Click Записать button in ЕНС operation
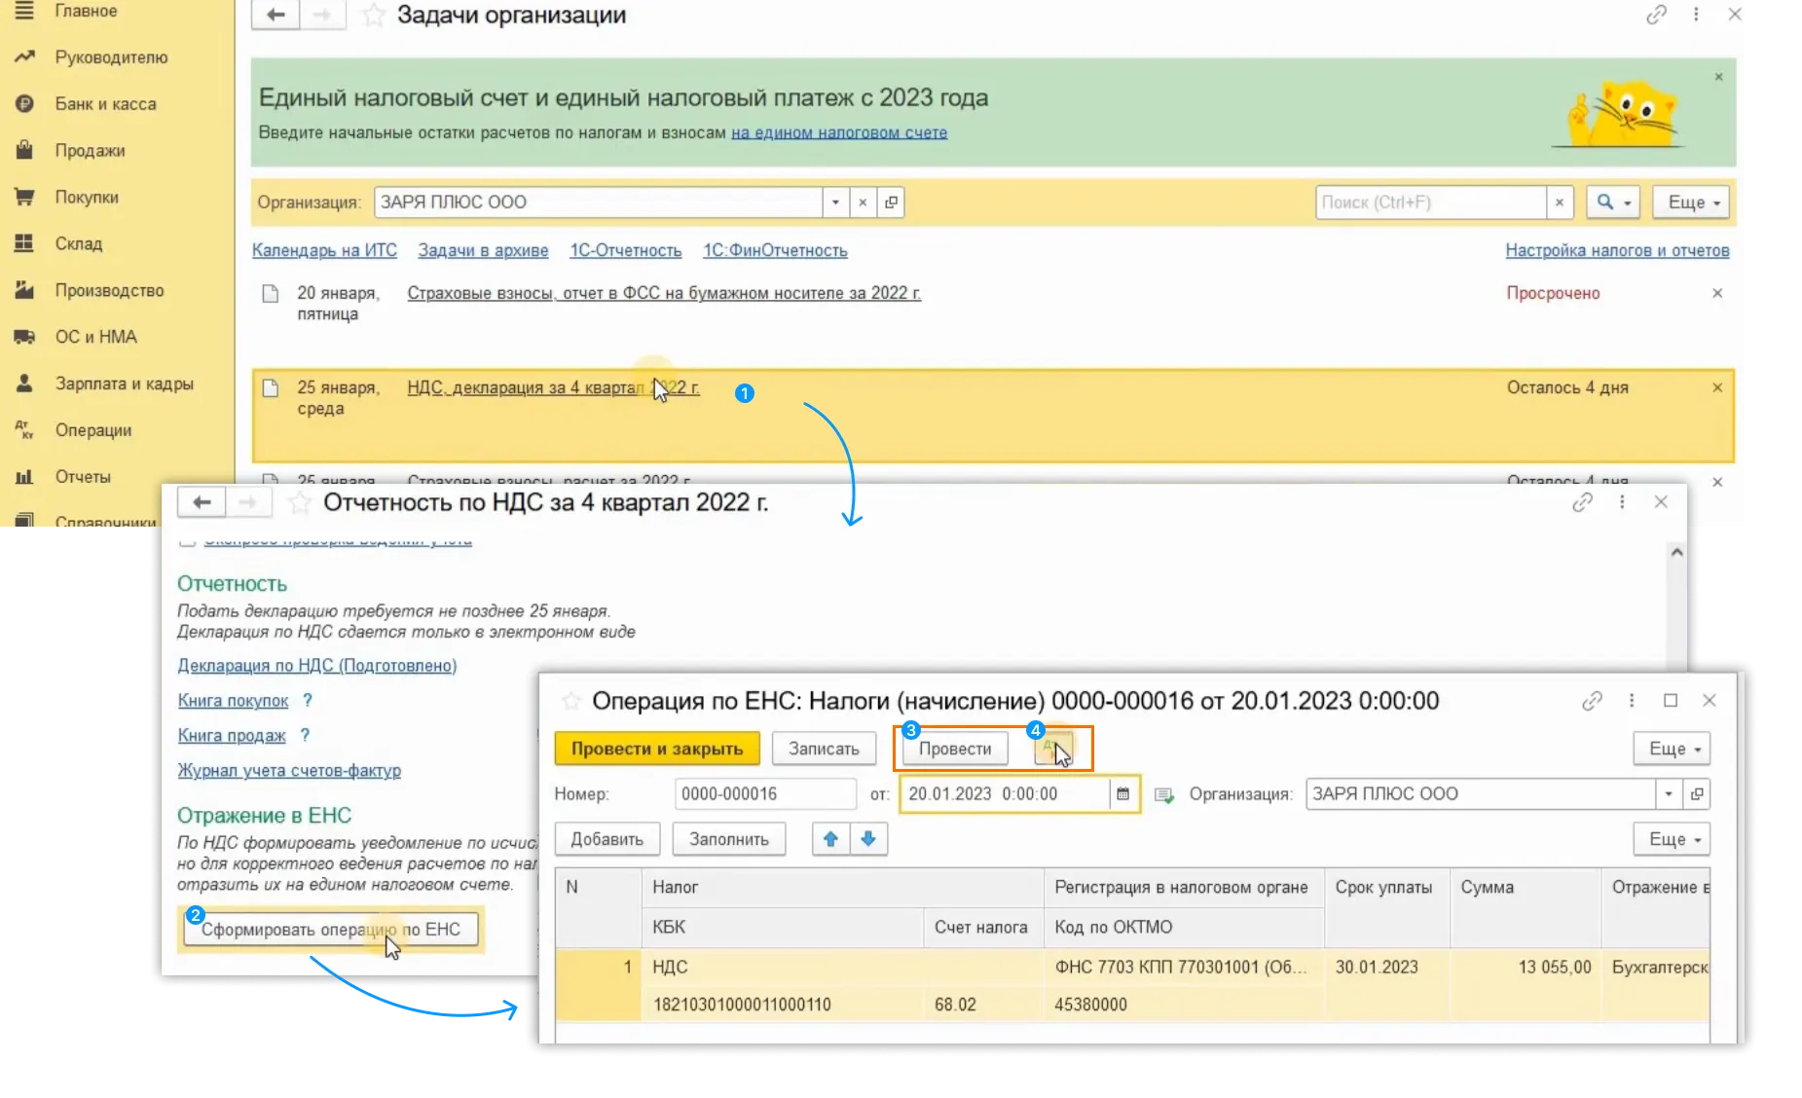This screenshot has height=1098, width=1802. pos(824,749)
